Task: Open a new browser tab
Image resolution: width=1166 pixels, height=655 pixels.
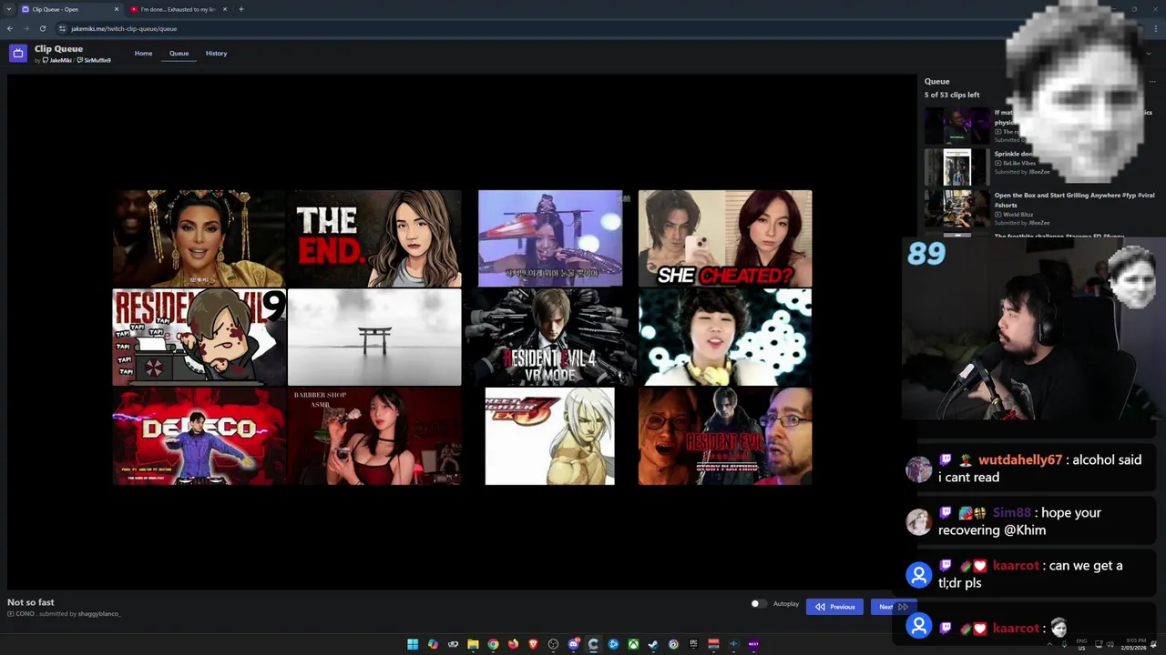Action: pos(240,9)
